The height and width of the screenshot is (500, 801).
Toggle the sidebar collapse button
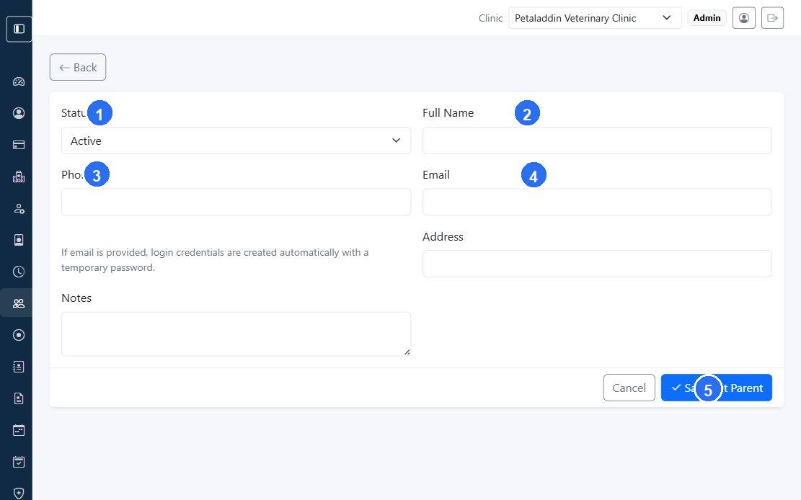tap(19, 29)
